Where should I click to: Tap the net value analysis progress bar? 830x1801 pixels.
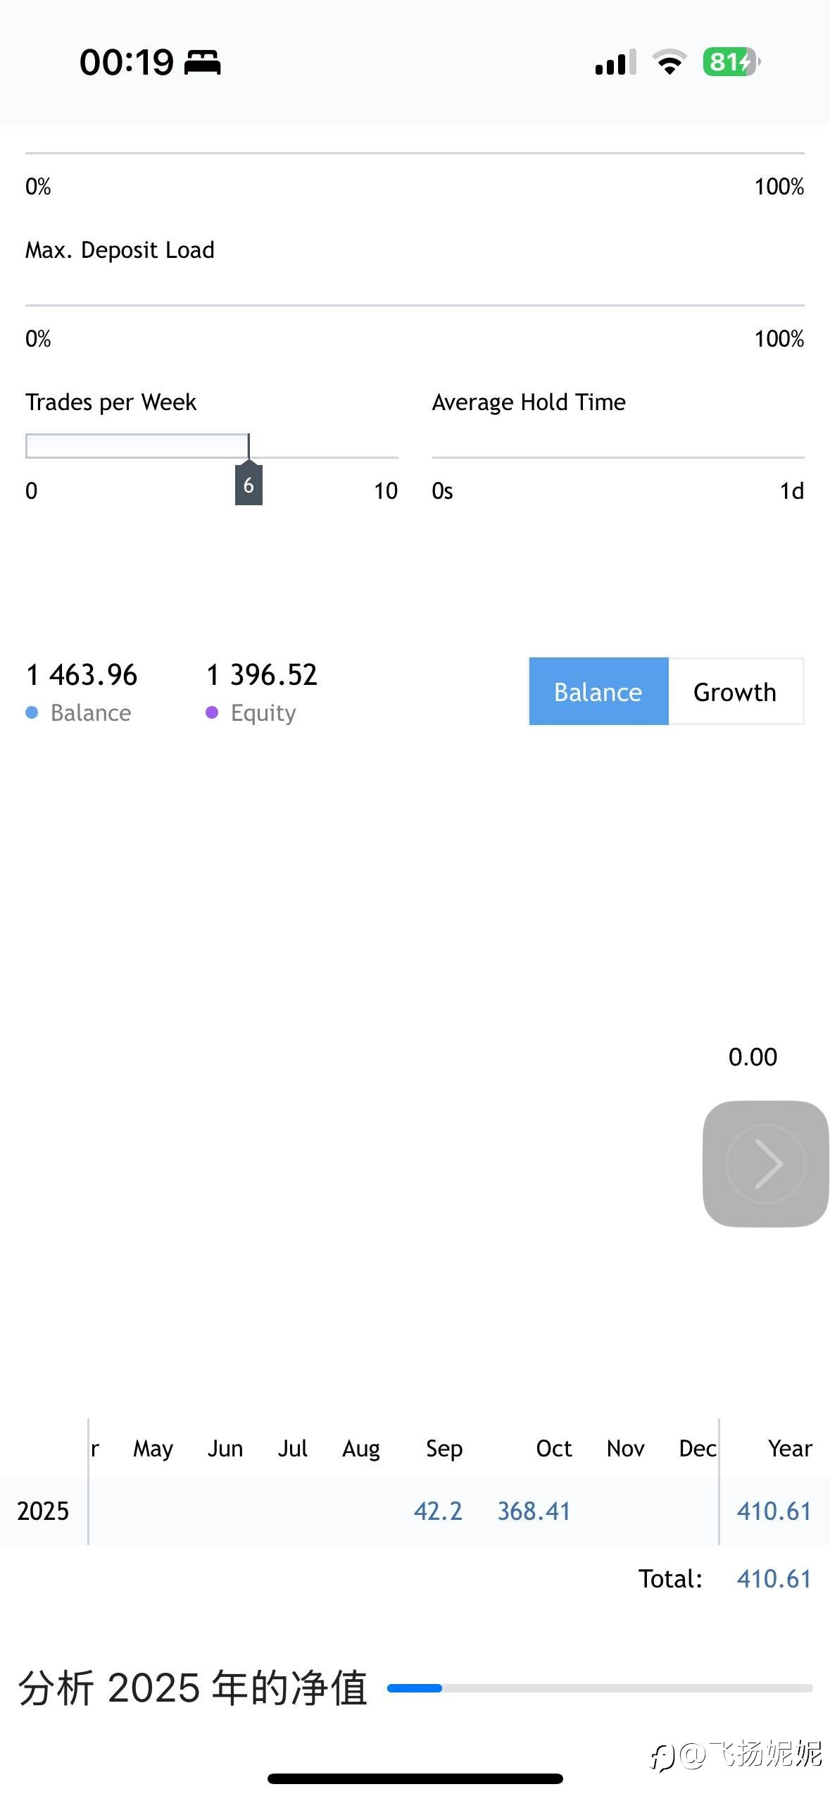click(x=600, y=1688)
